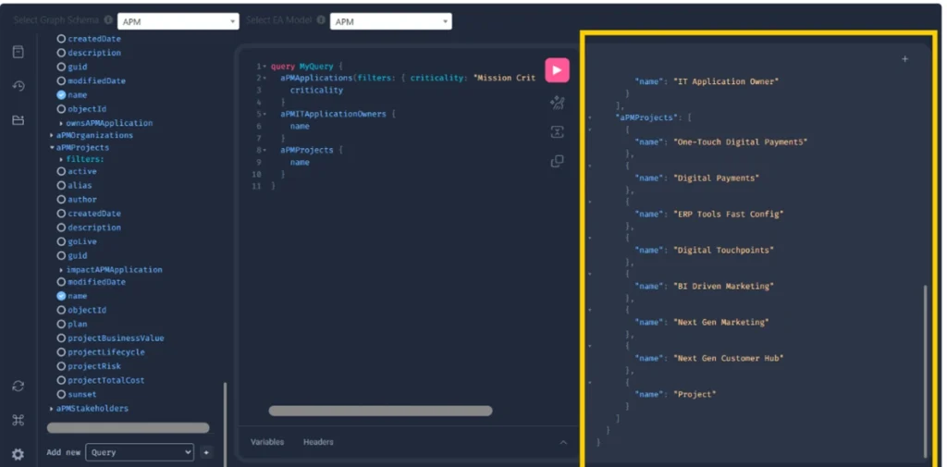Check the plan field
The height and width of the screenshot is (467, 947).
point(61,324)
